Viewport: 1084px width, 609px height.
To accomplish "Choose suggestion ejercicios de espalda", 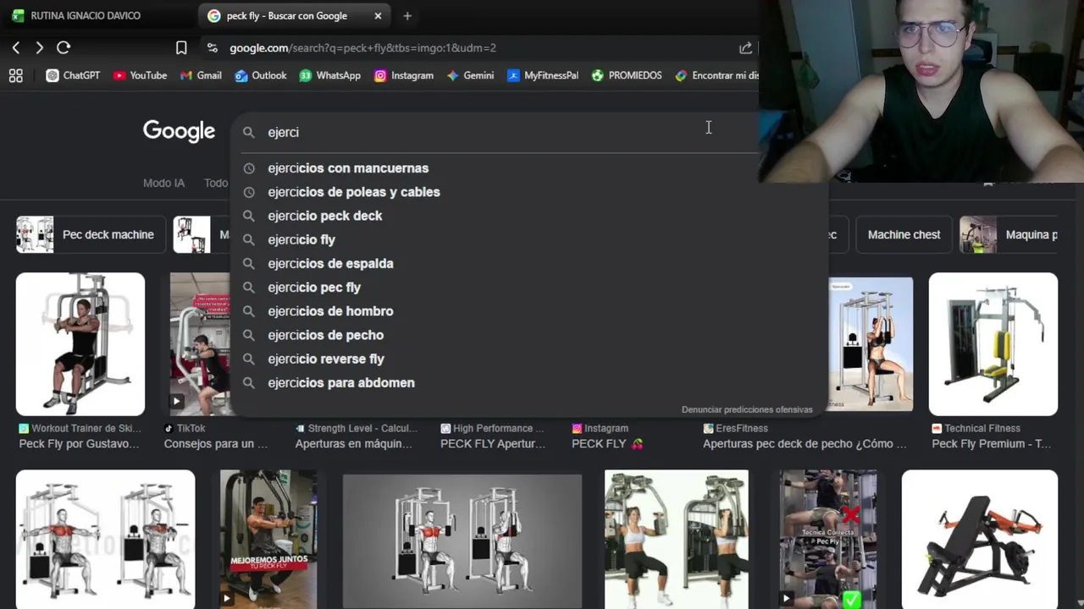I will coord(529,264).
